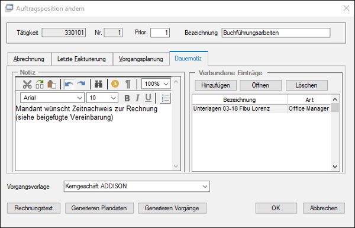Screen dimensions: 355x228
Task: Select the Dauernotiz tab
Action: [x=188, y=59]
